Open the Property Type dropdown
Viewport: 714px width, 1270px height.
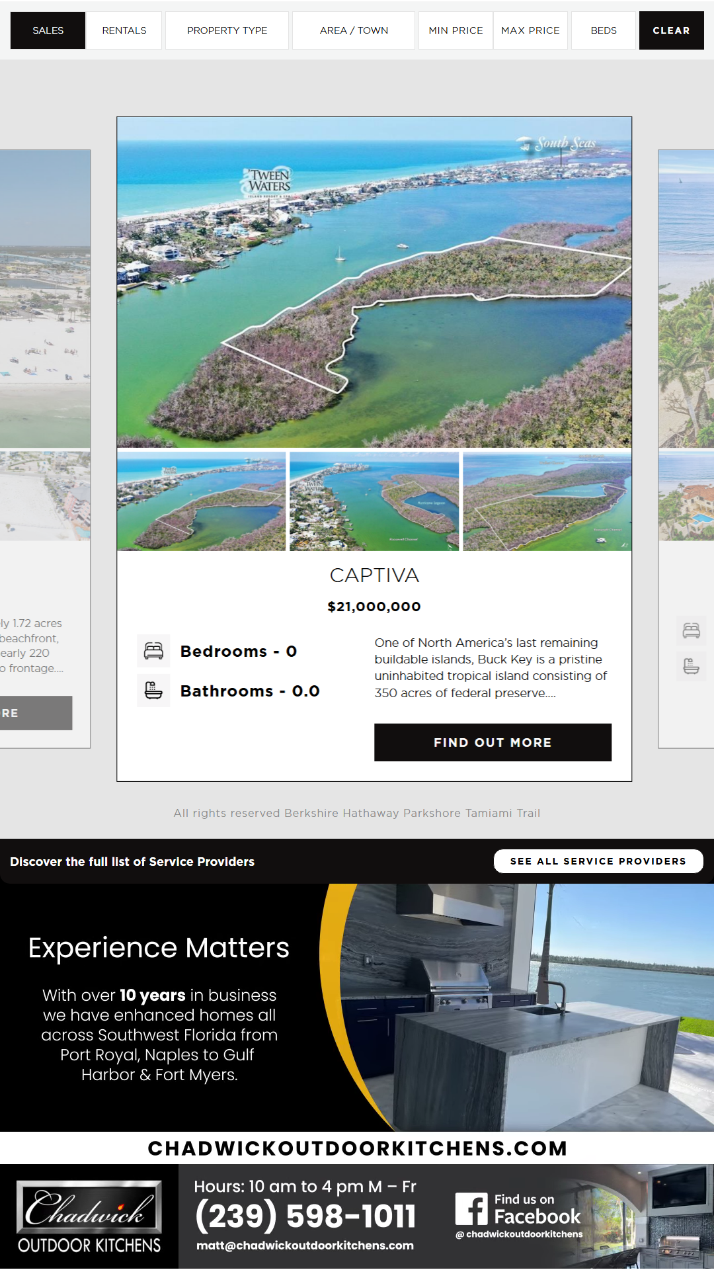(x=227, y=30)
